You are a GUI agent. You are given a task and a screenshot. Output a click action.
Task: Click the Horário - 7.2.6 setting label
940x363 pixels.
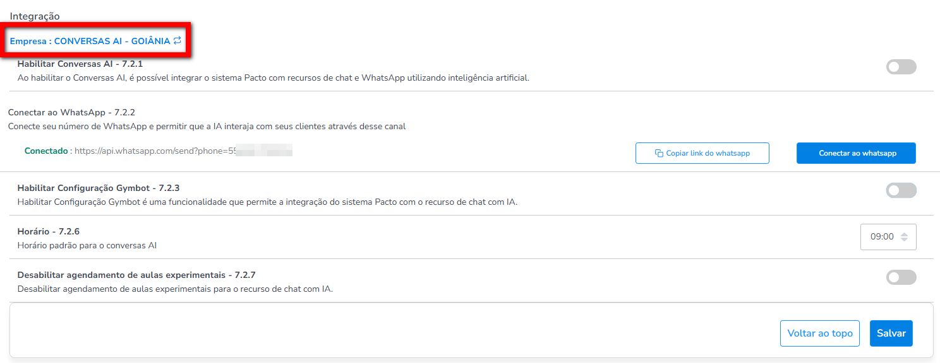[x=49, y=231]
